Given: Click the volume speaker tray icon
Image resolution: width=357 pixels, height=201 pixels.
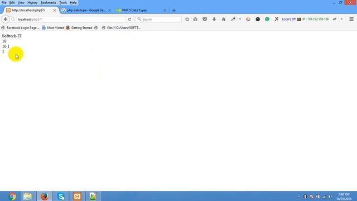Looking at the screenshot, I should click(330, 197).
